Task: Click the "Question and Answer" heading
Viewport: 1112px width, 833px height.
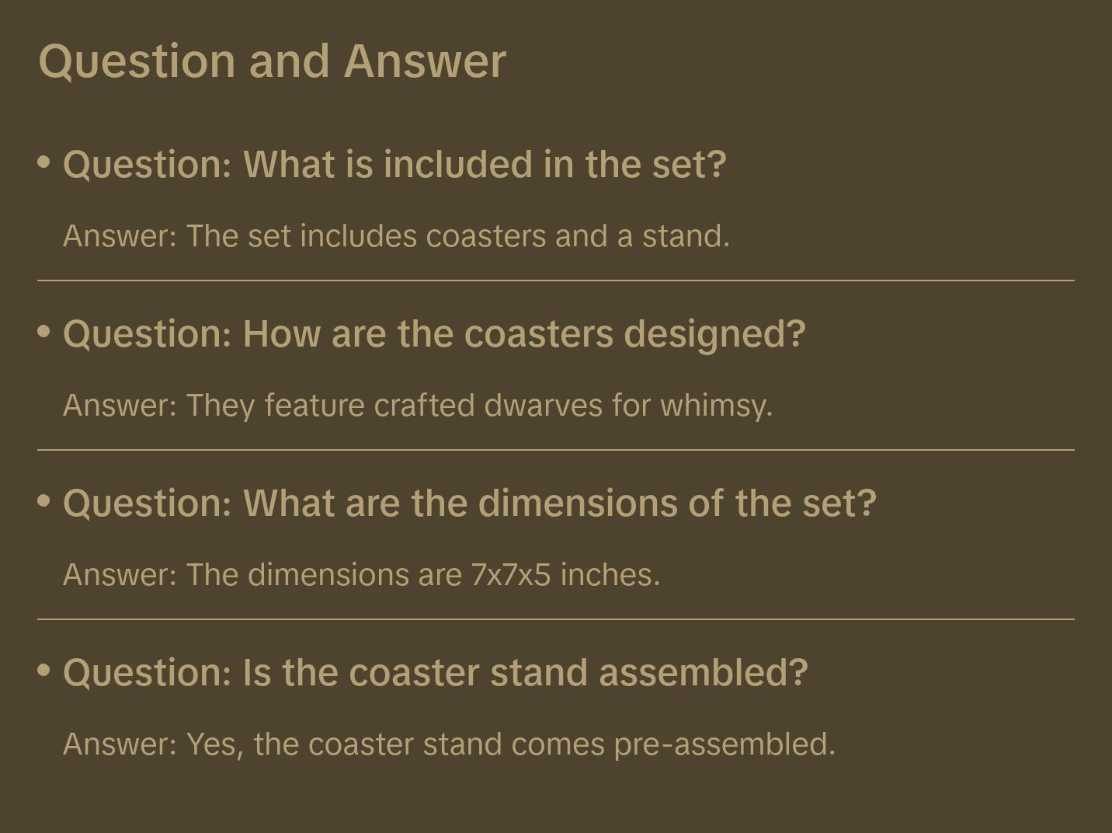Action: [272, 61]
